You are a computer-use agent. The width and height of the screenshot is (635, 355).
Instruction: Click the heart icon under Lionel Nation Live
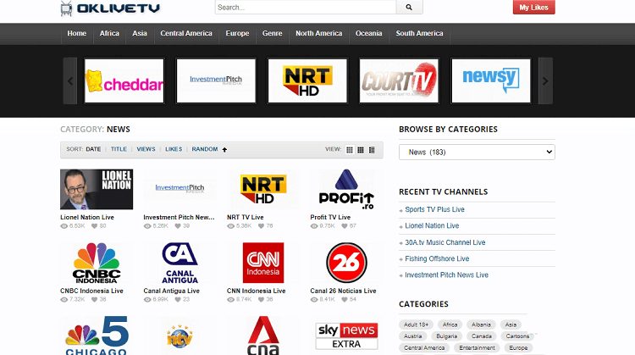pos(94,226)
